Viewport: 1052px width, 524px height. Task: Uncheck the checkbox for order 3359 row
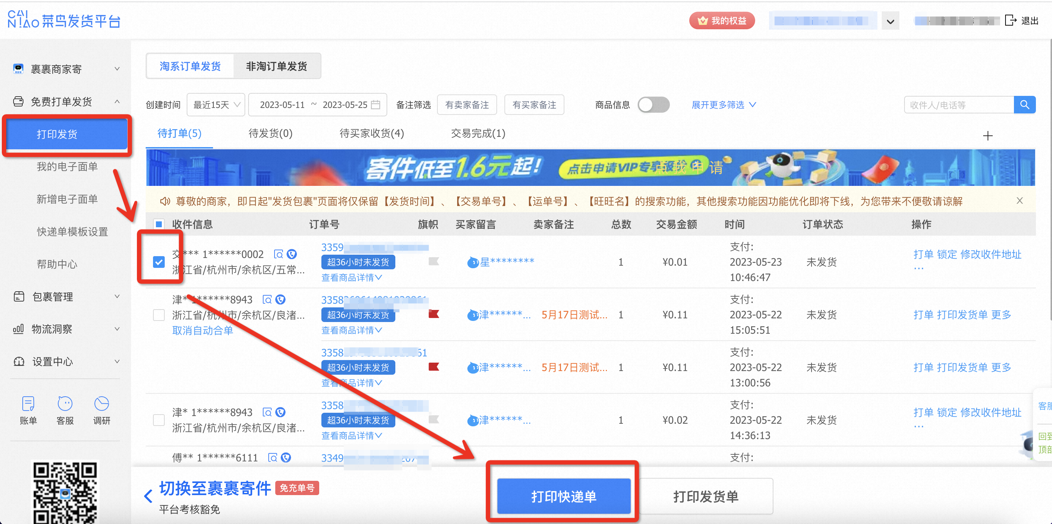[158, 262]
